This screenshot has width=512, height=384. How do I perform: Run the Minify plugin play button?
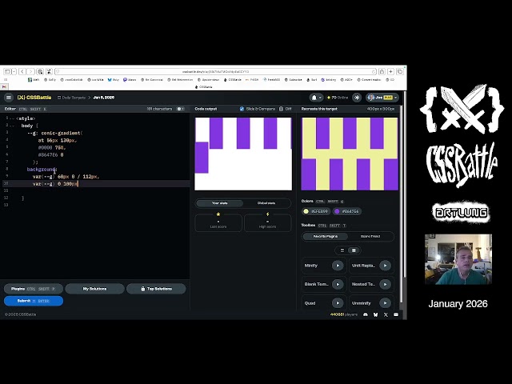(x=338, y=265)
